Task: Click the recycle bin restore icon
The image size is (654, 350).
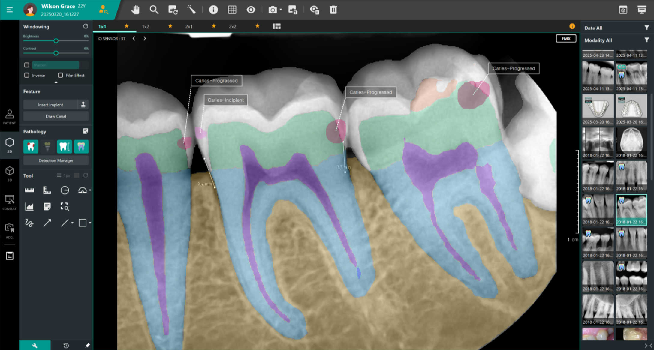Action: click(x=314, y=10)
